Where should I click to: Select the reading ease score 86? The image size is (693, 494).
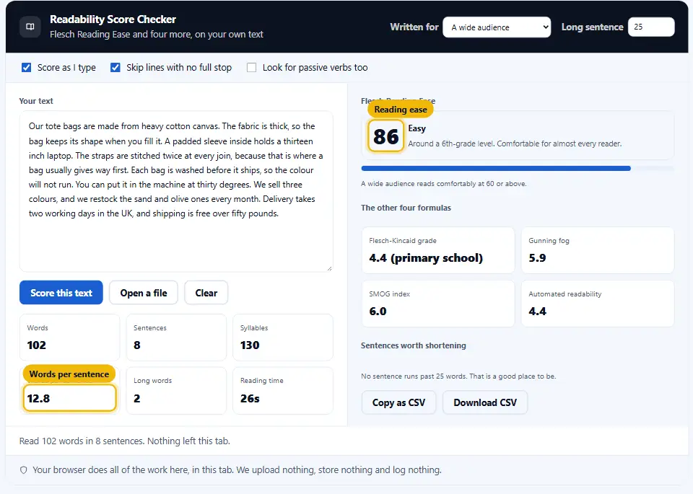(x=385, y=136)
